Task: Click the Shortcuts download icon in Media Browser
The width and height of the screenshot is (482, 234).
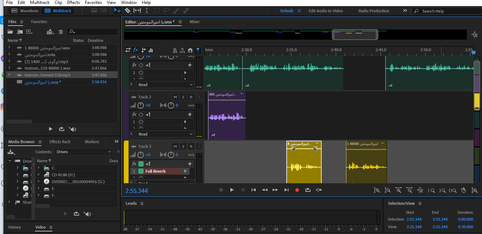Action: 11,152
